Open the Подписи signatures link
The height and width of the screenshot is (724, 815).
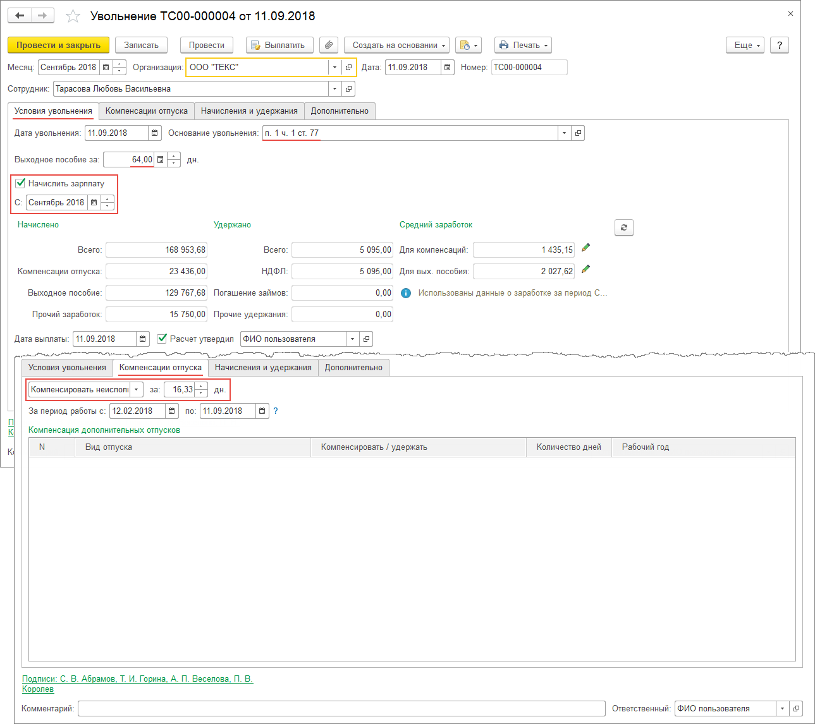(x=137, y=679)
